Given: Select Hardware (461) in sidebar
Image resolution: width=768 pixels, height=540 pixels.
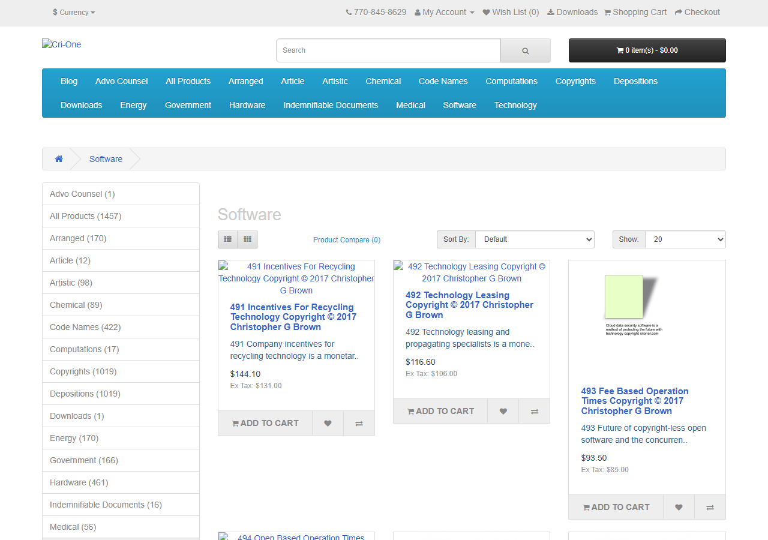Looking at the screenshot, I should pyautogui.click(x=121, y=482).
